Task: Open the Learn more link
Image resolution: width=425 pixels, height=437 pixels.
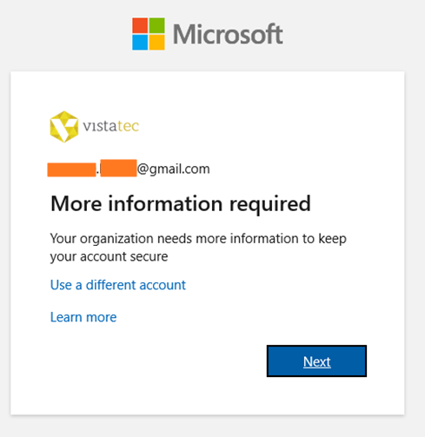Action: click(x=83, y=317)
